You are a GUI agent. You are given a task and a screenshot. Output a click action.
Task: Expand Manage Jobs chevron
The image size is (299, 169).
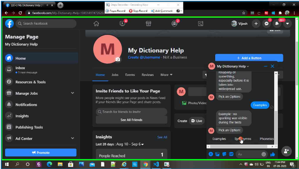coord(72,93)
